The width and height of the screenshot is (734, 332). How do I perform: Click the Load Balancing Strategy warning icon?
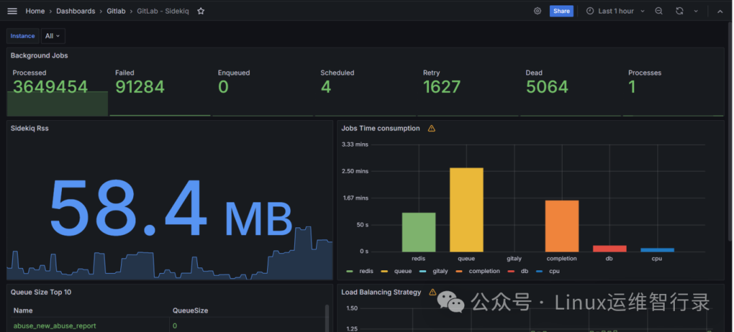click(x=432, y=292)
